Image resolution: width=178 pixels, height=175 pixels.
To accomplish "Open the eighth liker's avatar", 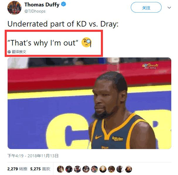I will tap(120, 169).
